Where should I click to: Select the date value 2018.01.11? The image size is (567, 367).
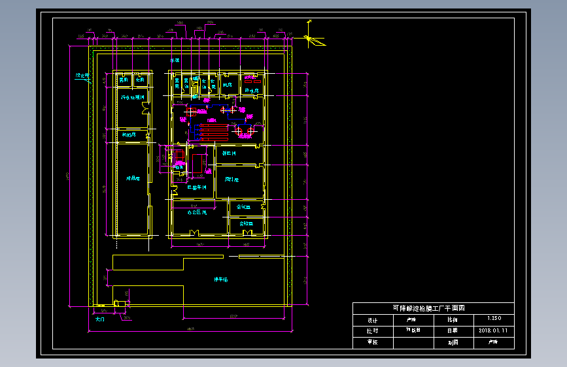point(493,330)
